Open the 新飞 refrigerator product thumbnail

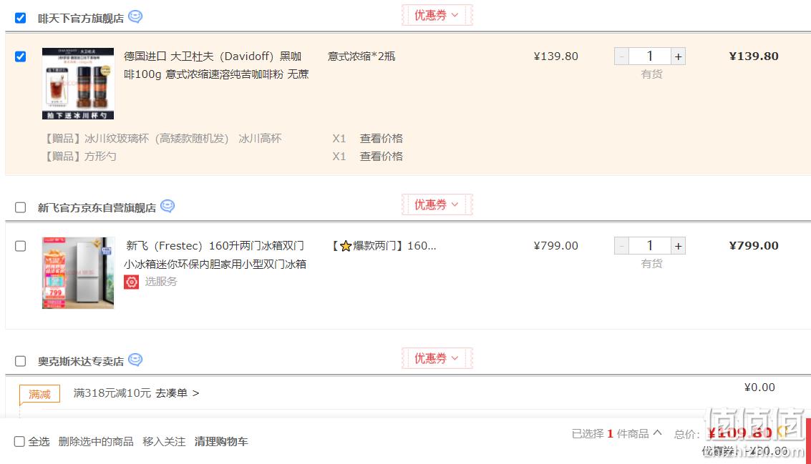tap(77, 273)
